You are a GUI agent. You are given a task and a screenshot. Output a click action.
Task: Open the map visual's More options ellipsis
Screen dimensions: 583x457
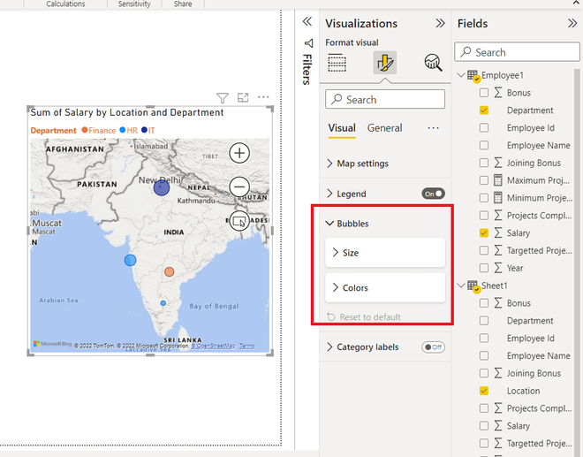pyautogui.click(x=263, y=97)
